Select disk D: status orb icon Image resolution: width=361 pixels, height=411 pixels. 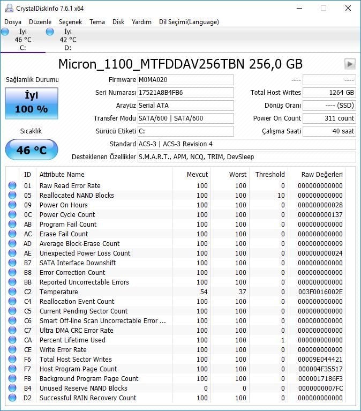click(50, 32)
